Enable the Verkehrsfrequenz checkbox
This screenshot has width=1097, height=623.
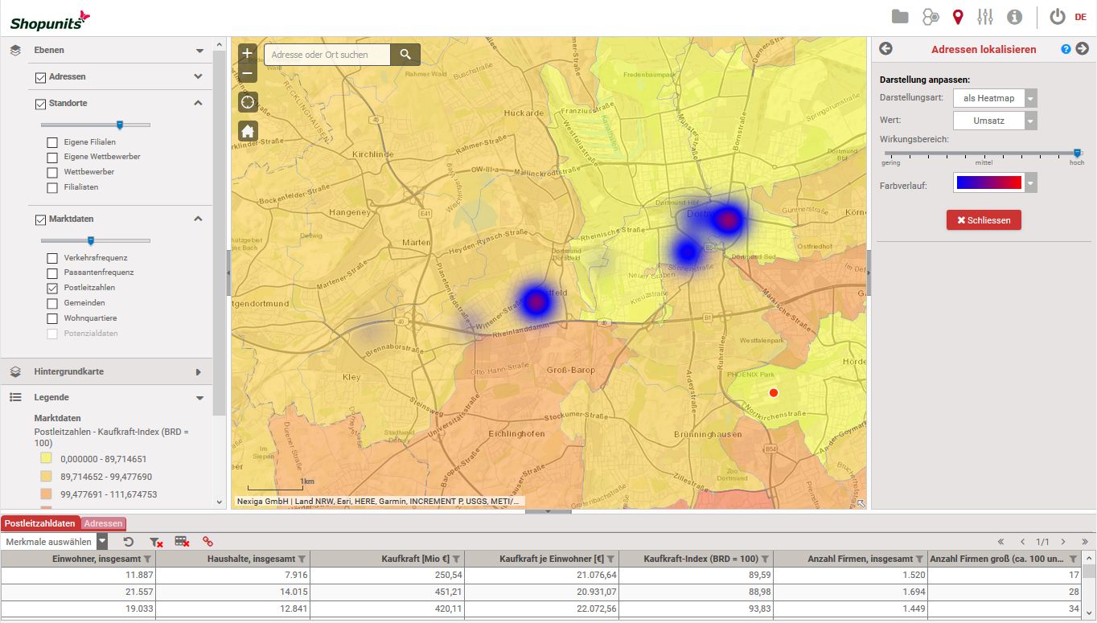[52, 258]
